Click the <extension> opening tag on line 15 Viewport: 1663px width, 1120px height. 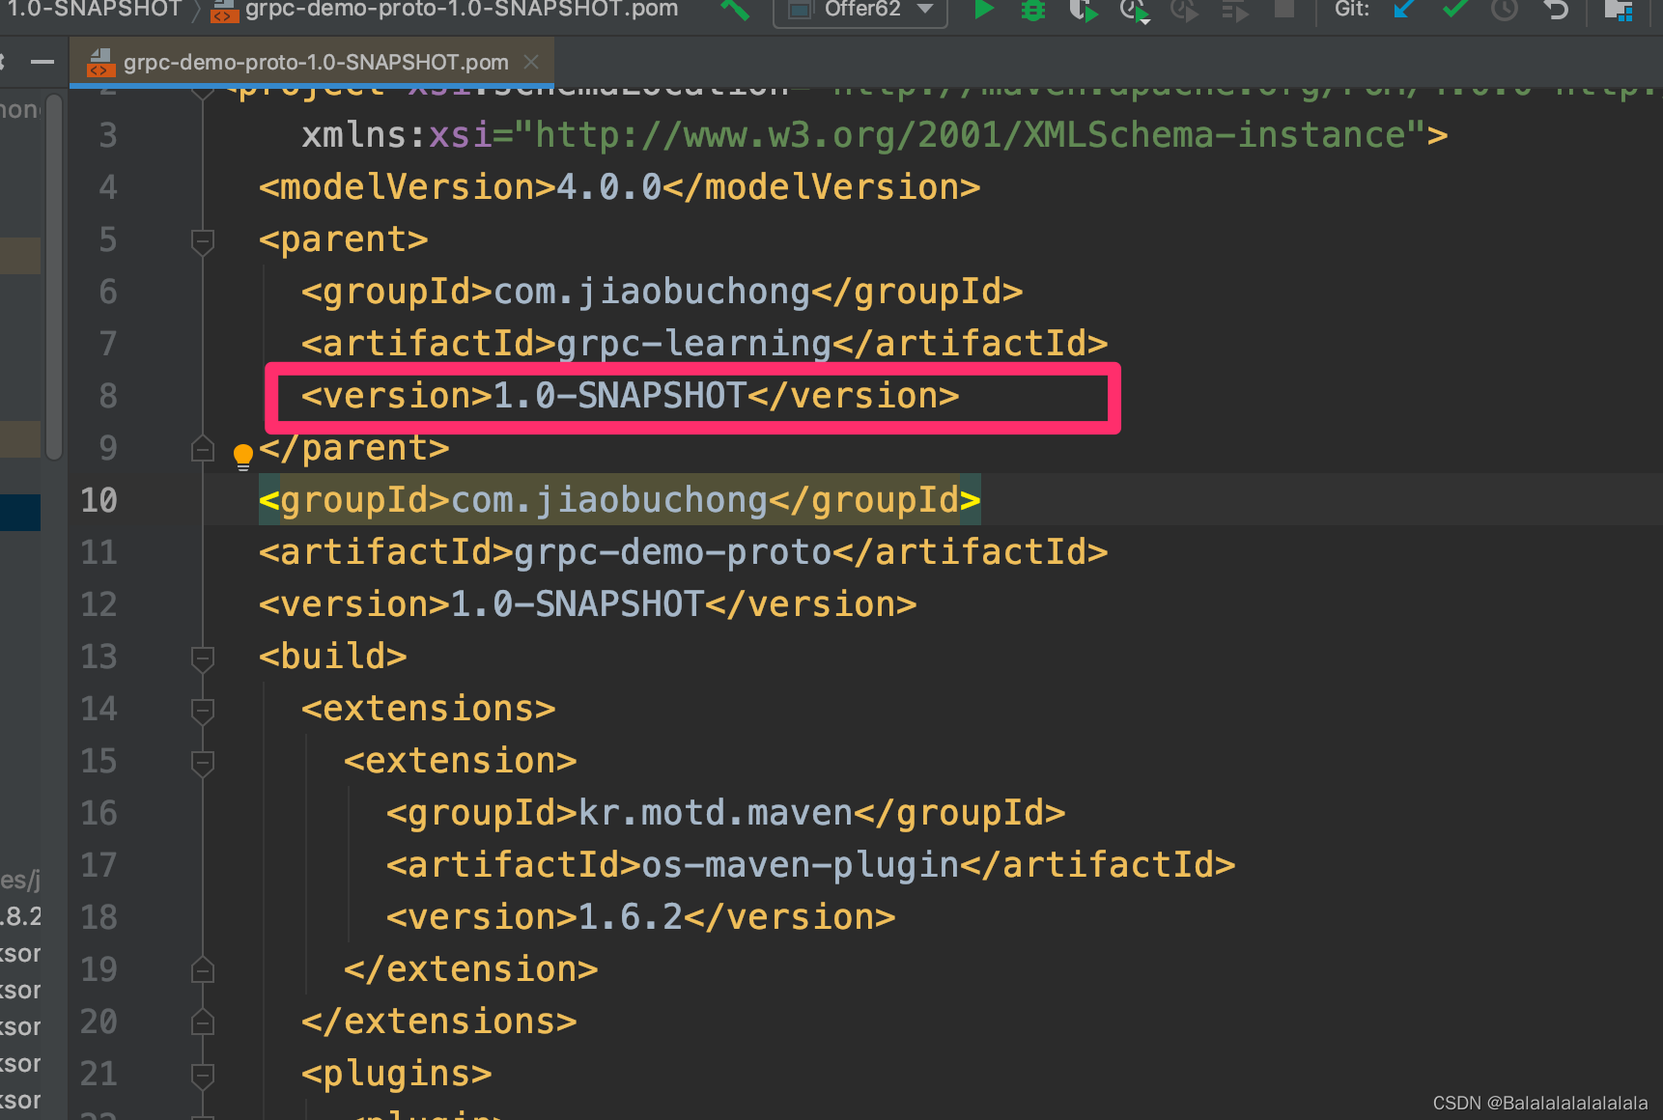click(x=460, y=761)
